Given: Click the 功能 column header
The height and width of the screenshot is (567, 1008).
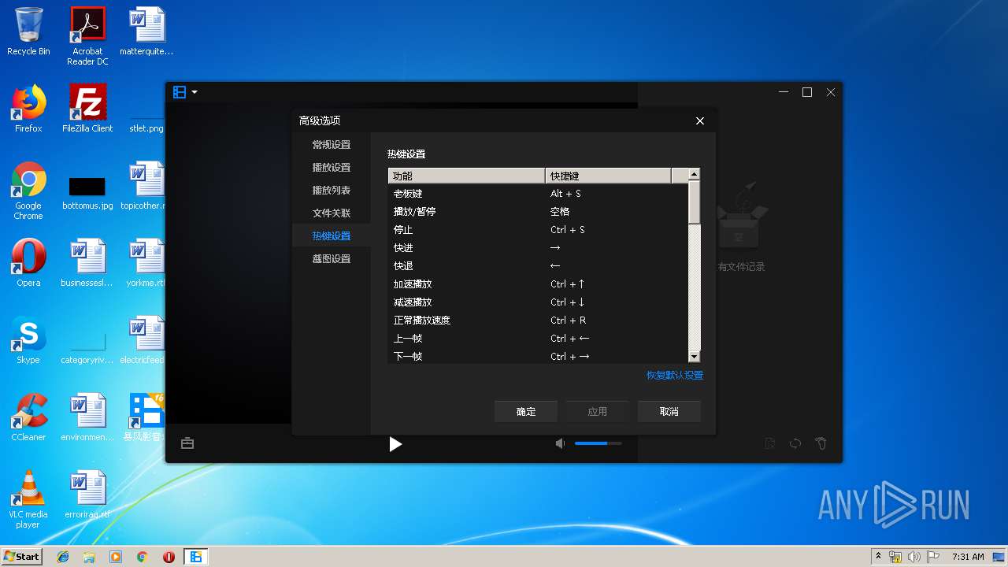Looking at the screenshot, I should coord(466,176).
